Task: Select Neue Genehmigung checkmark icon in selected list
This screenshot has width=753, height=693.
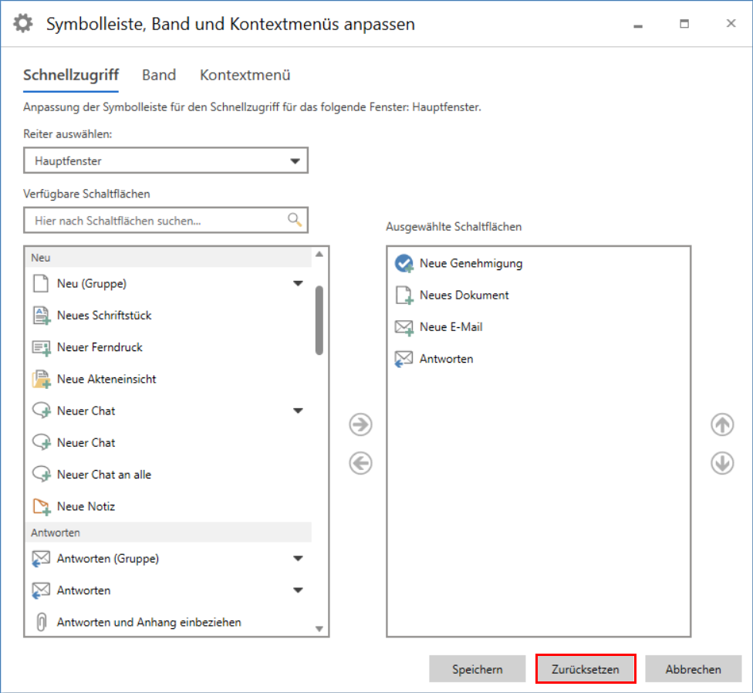Action: coord(404,264)
